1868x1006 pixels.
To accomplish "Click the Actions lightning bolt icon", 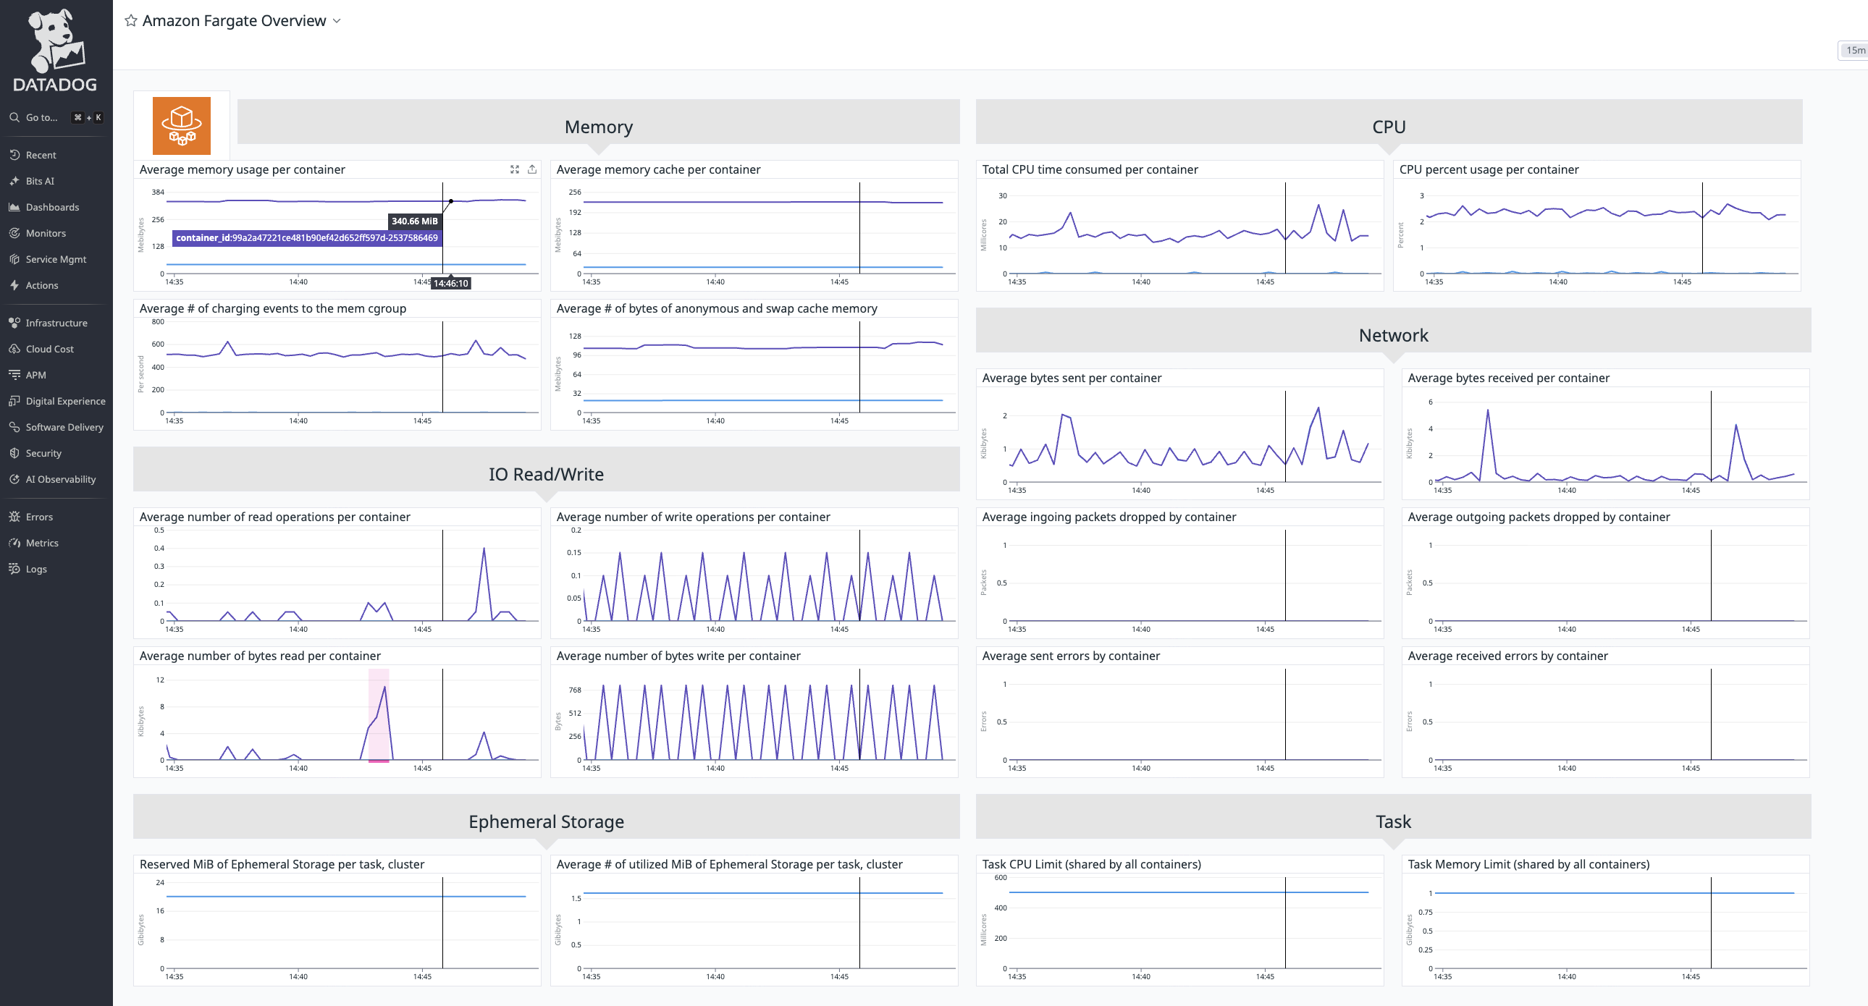I will [x=14, y=286].
